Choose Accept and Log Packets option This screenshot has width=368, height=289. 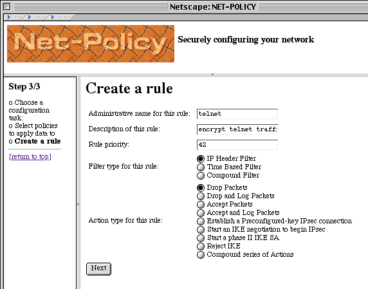coord(201,212)
